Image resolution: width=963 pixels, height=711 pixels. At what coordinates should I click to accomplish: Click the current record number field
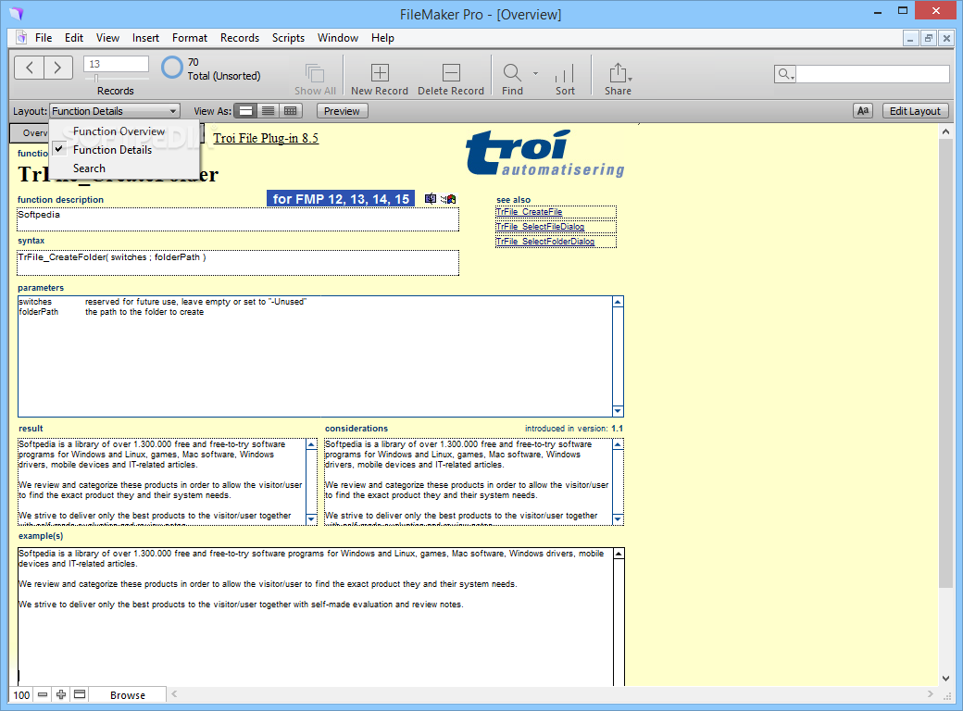coord(116,64)
